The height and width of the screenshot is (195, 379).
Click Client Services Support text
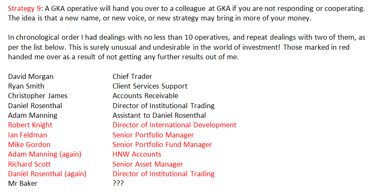[x=150, y=86]
